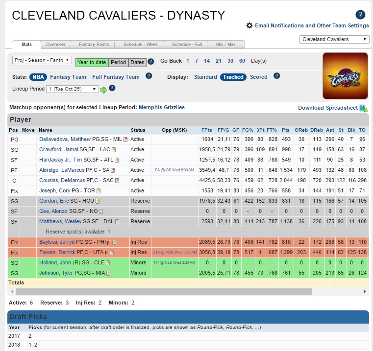
Task: Click the Download Spreadsheet link
Action: pyautogui.click(x=328, y=108)
